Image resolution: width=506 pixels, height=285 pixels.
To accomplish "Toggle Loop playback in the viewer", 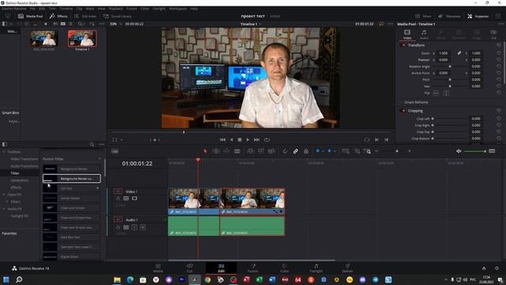I will coord(267,139).
